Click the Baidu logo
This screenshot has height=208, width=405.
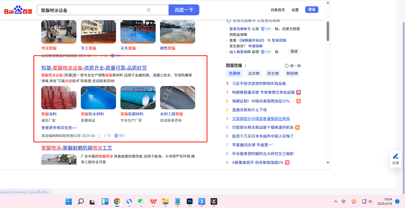[18, 10]
